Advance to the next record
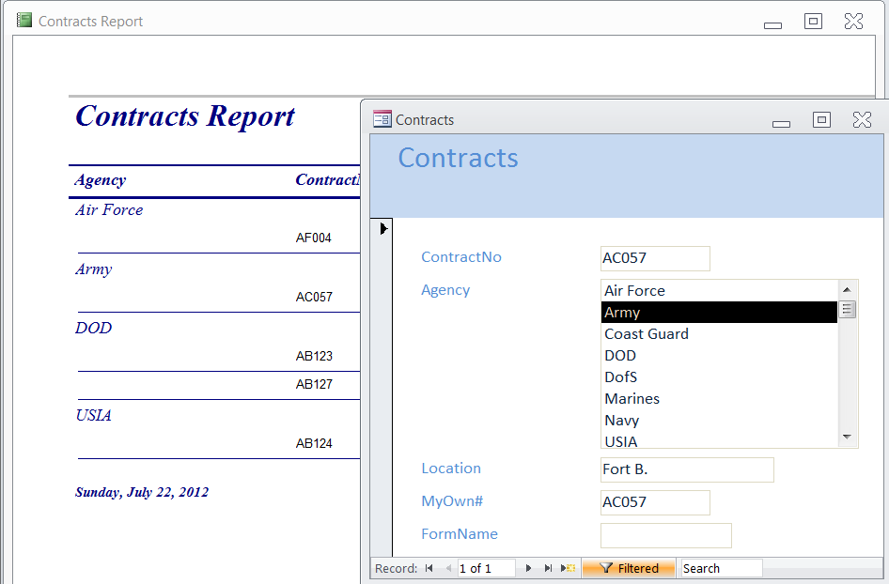889x584 pixels. (529, 568)
